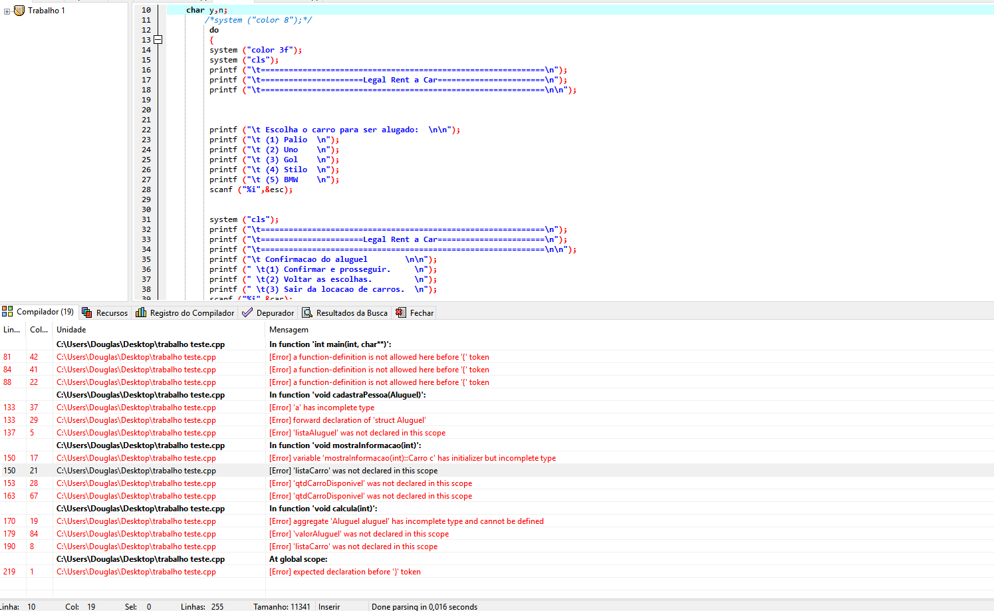Select the "has initializer but incomplete type" error
The height and width of the screenshot is (611, 994).
[x=497, y=458]
